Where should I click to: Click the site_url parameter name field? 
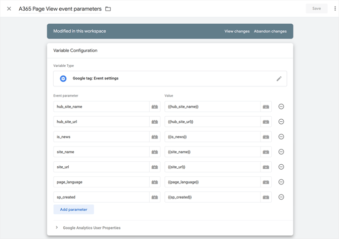pos(101,167)
